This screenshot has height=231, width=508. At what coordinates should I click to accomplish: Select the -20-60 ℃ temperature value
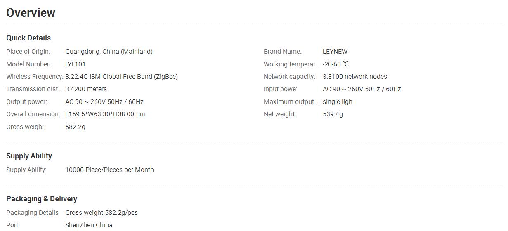pyautogui.click(x=336, y=64)
